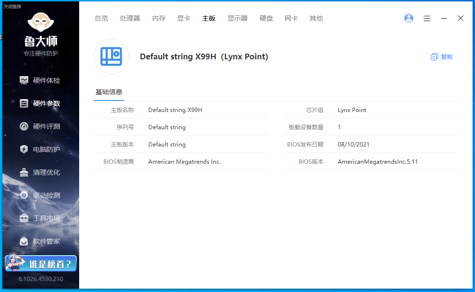Click the 谁是榜首 promotional banner
The width and height of the screenshot is (475, 292).
(x=41, y=264)
